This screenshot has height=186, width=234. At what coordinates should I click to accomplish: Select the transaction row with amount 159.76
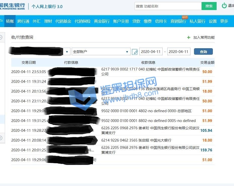113,150
